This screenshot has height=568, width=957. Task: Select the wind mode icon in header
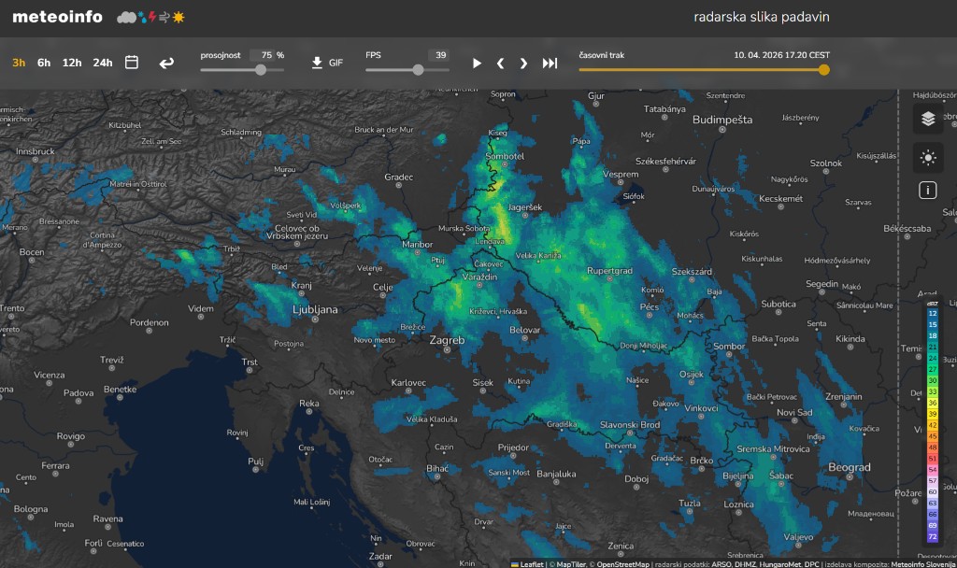[x=164, y=17]
